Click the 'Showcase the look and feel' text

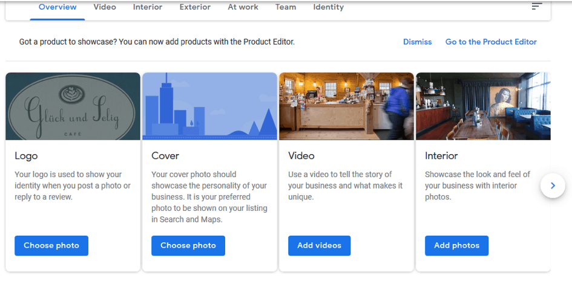(478, 186)
